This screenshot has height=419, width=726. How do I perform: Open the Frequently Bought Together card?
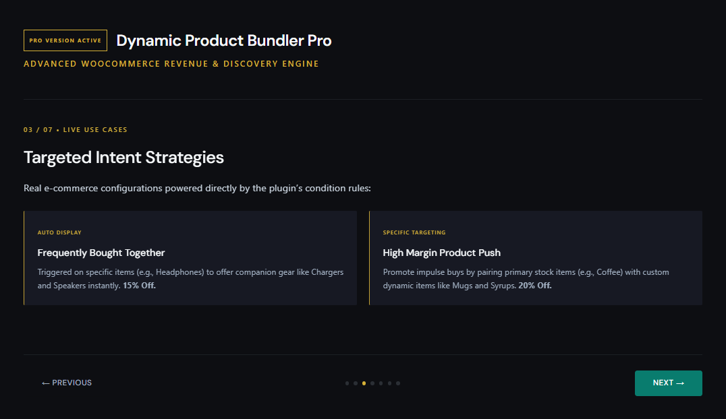click(190, 258)
